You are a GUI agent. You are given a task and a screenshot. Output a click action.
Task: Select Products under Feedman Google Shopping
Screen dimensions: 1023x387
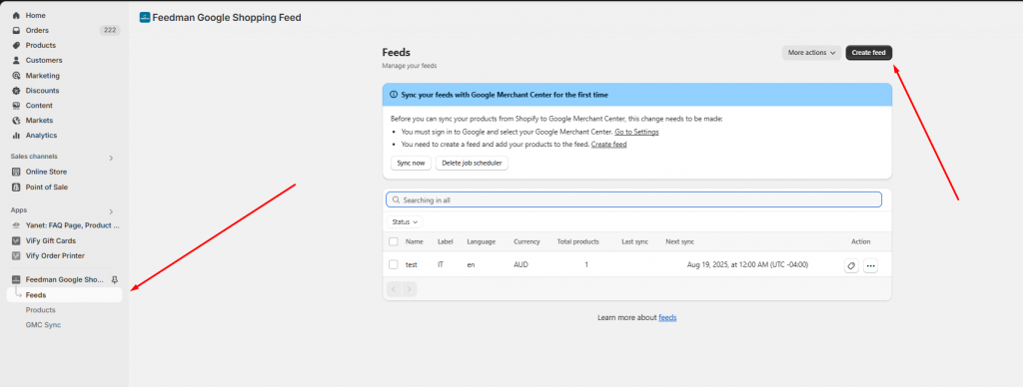click(x=40, y=310)
